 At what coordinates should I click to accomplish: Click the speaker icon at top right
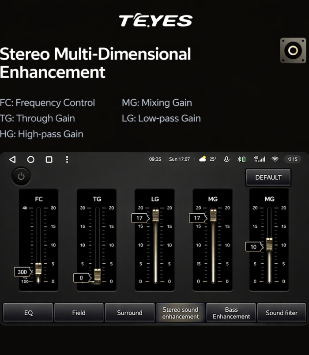click(293, 50)
